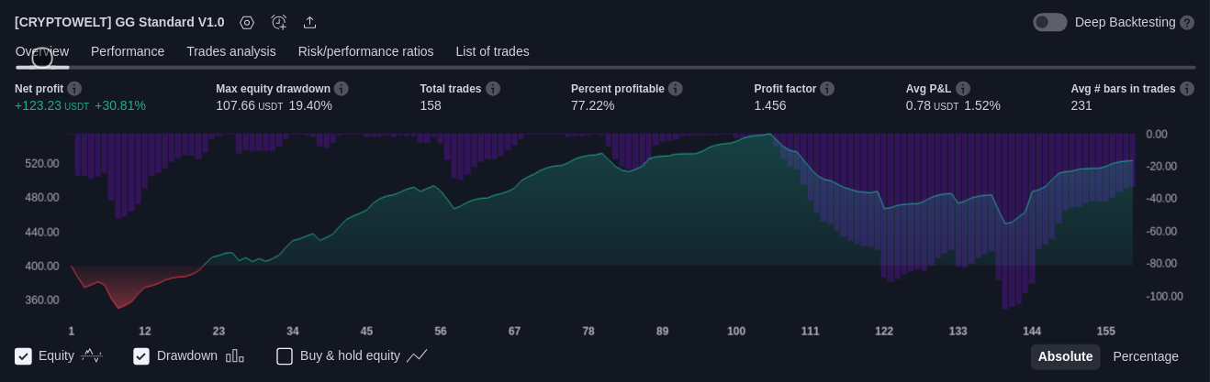The height and width of the screenshot is (382, 1210).
Task: Uncheck the Equity checkbox
Action: click(24, 356)
